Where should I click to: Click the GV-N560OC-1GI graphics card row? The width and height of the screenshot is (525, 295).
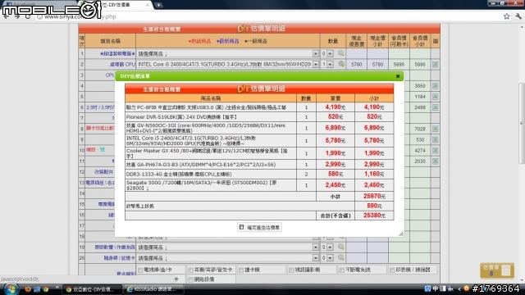(259, 128)
